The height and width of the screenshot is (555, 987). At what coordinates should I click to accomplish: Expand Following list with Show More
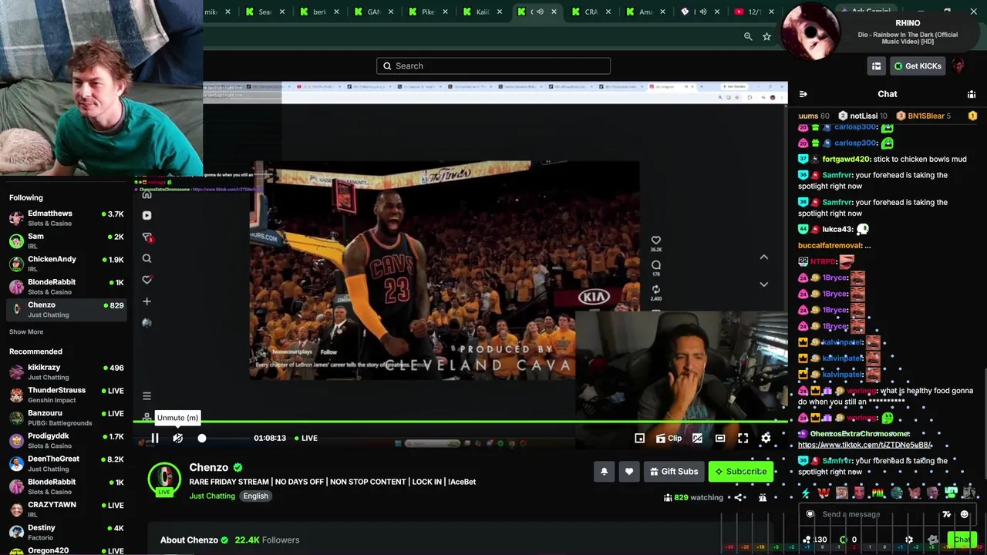pos(26,331)
